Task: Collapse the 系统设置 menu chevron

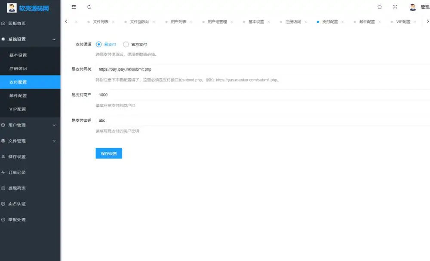Action: click(x=54, y=39)
